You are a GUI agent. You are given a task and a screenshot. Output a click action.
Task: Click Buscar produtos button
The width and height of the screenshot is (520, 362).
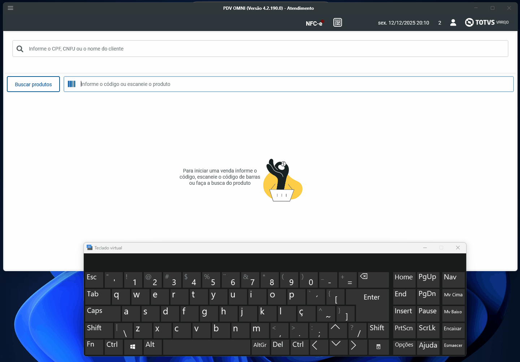[33, 84]
